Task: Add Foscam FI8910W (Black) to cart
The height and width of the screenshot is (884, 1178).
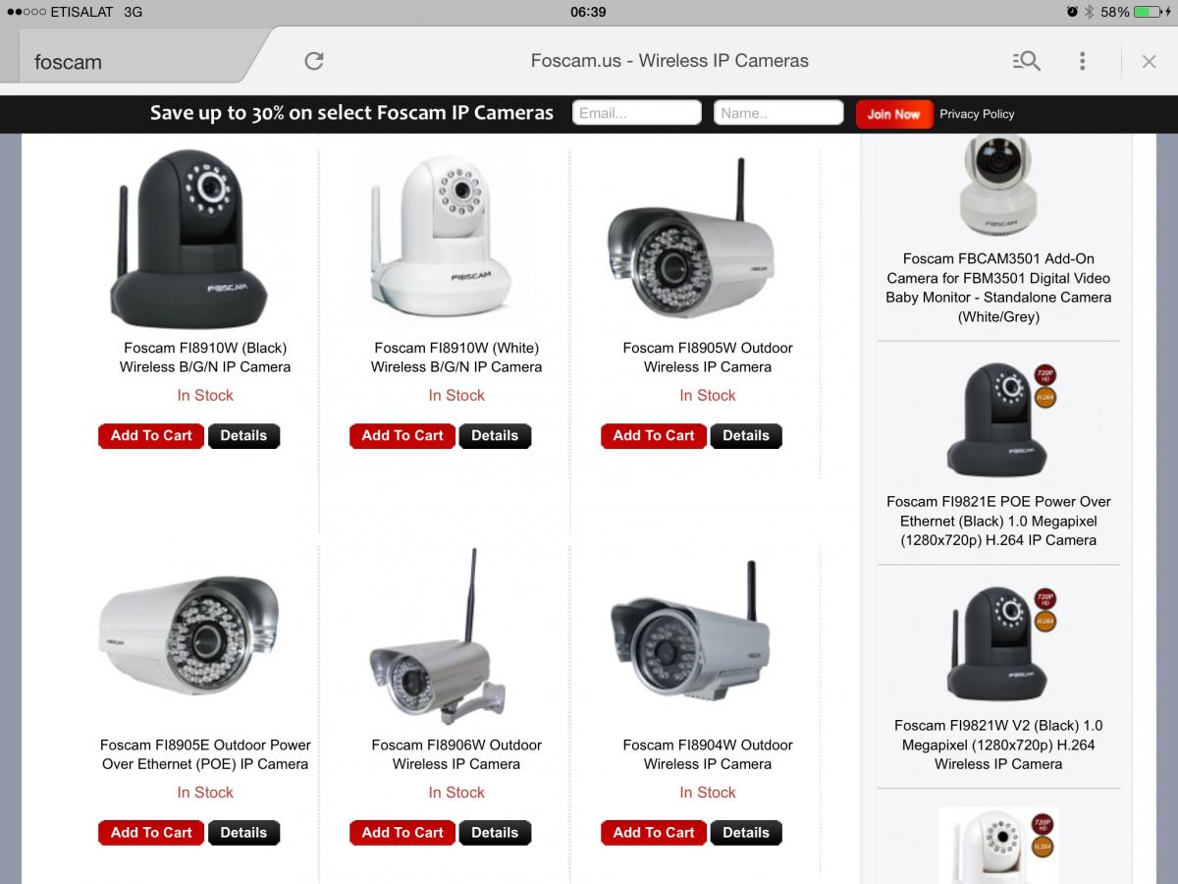Action: (151, 436)
